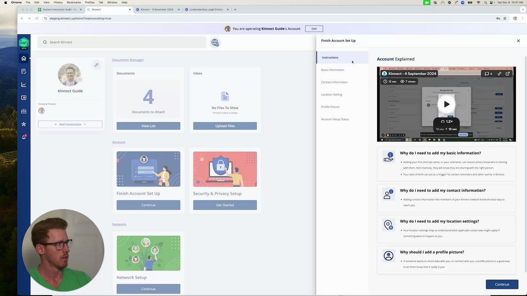
Task: Click Get Started under Security & Privacy Setup
Action: pos(225,205)
